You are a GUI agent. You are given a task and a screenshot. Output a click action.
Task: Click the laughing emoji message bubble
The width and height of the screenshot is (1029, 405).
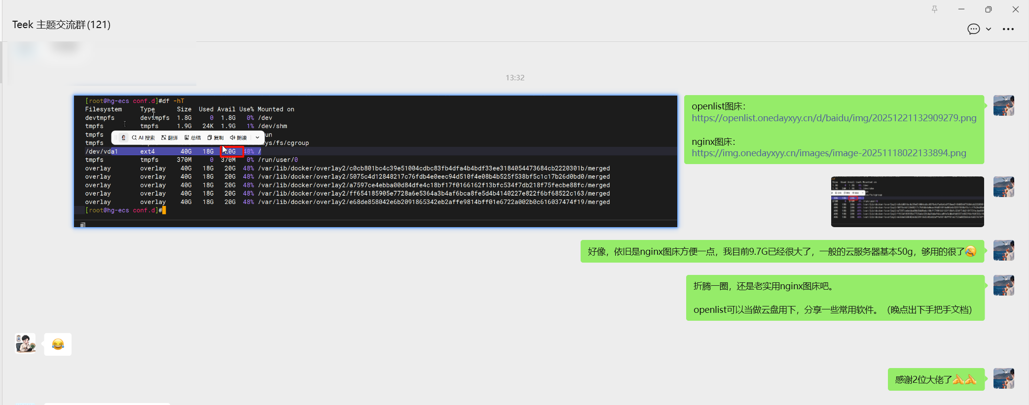pos(58,344)
